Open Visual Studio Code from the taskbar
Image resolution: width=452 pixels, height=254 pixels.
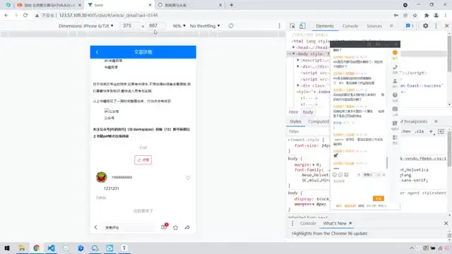(51, 248)
